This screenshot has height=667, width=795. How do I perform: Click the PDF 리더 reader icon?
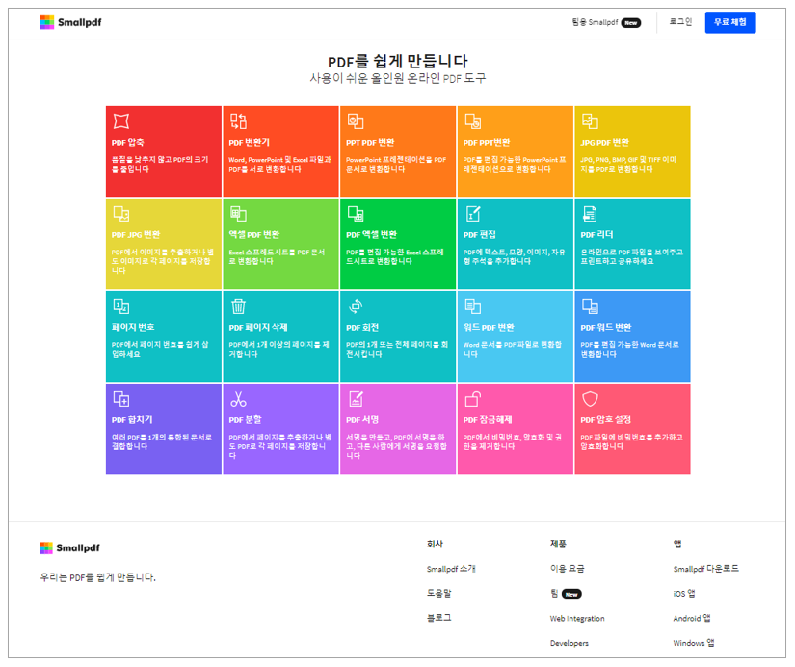pos(590,214)
